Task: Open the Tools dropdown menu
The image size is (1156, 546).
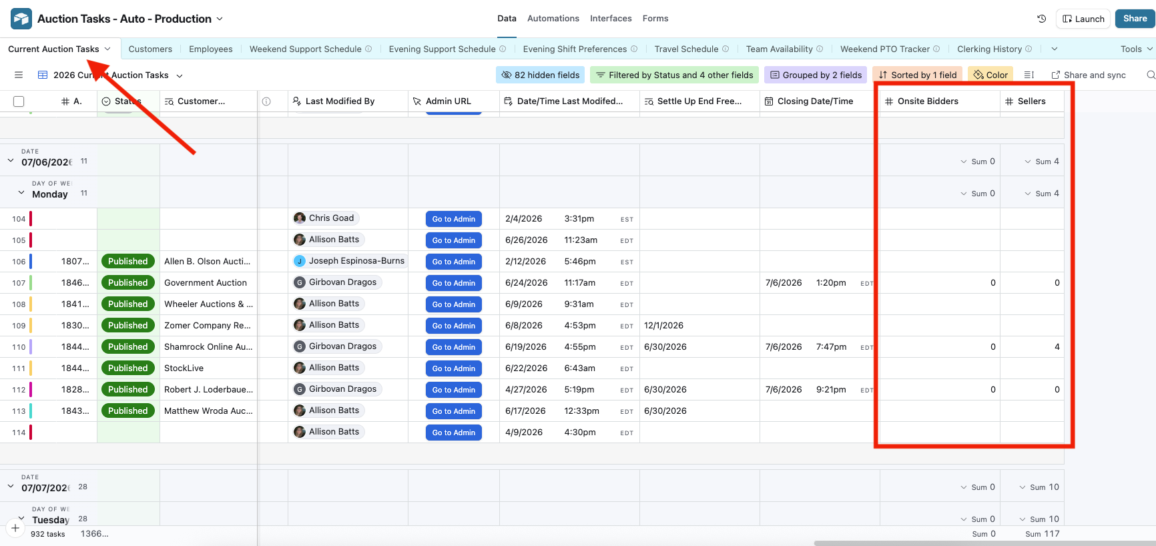Action: tap(1137, 49)
